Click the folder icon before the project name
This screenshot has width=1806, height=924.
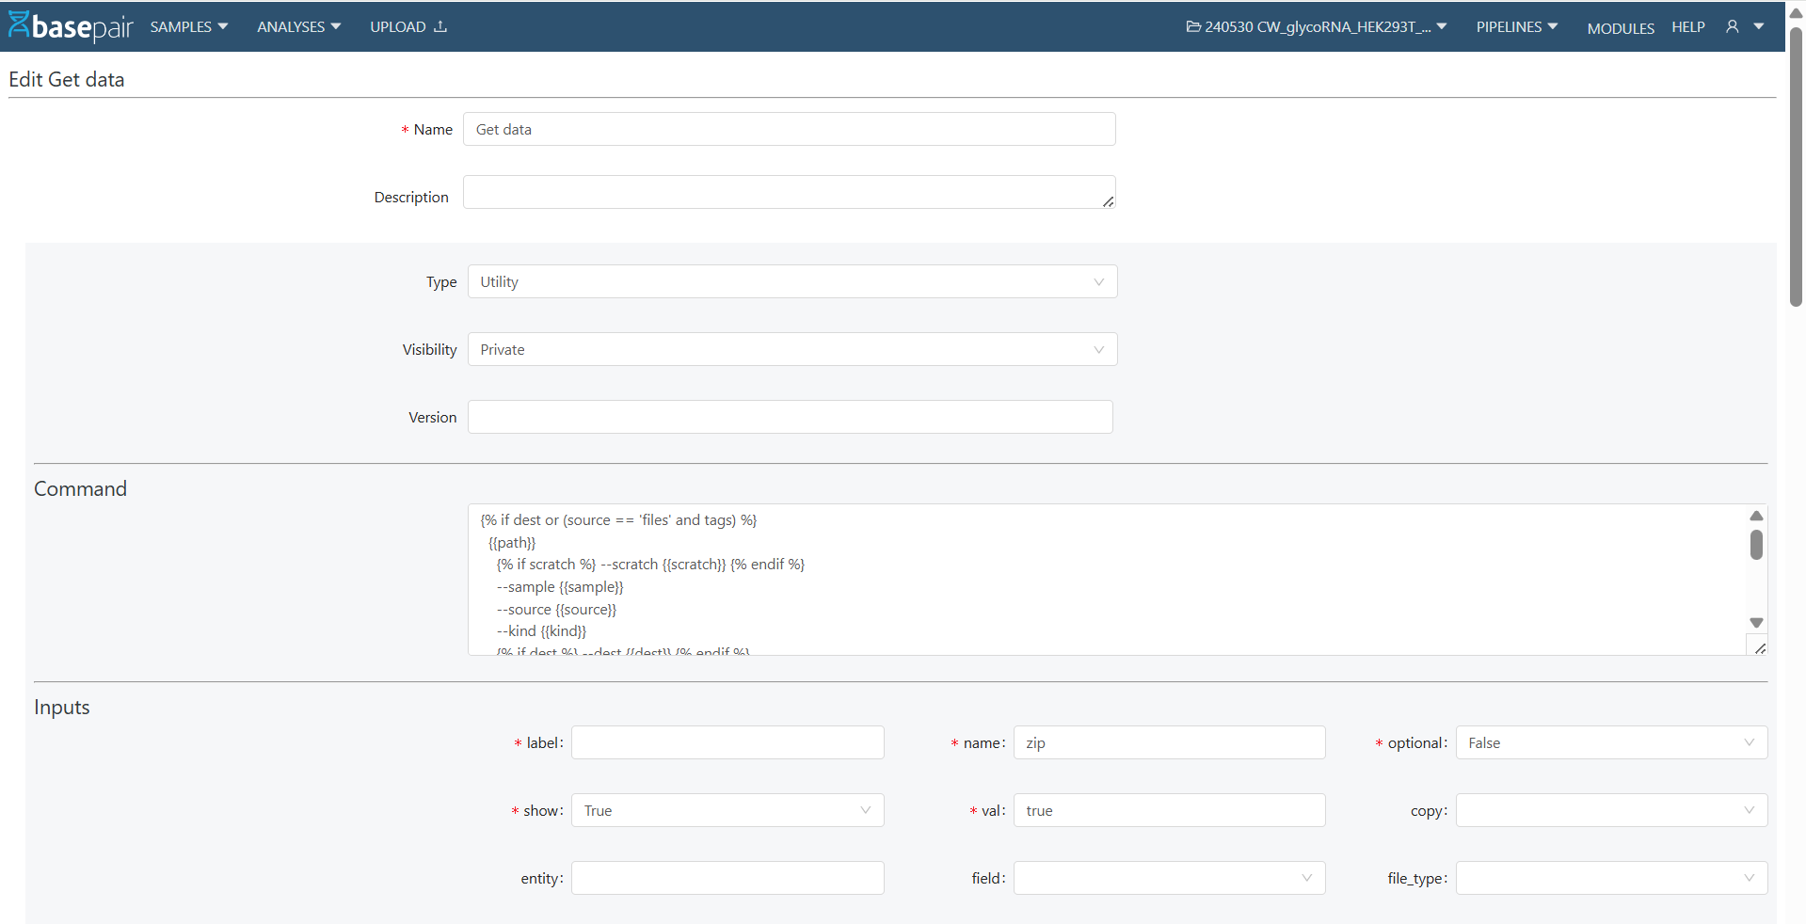pyautogui.click(x=1193, y=26)
